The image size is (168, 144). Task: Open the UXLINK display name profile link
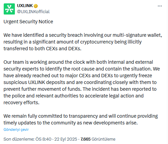25,6
